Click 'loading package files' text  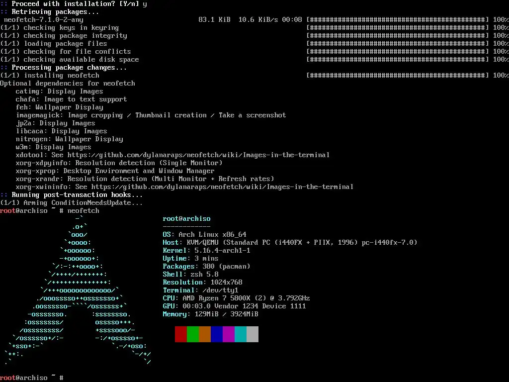65,44
